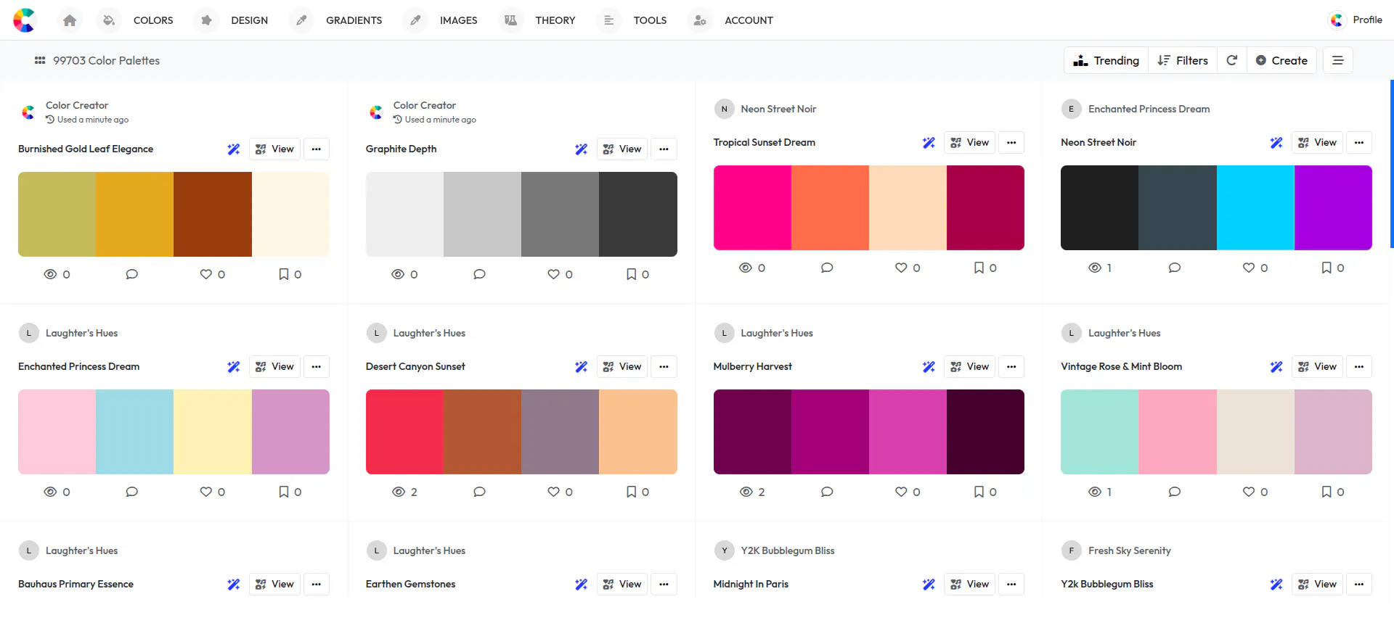Click the magic wand icon for Graphite Depth
The image size is (1394, 644).
click(581, 149)
